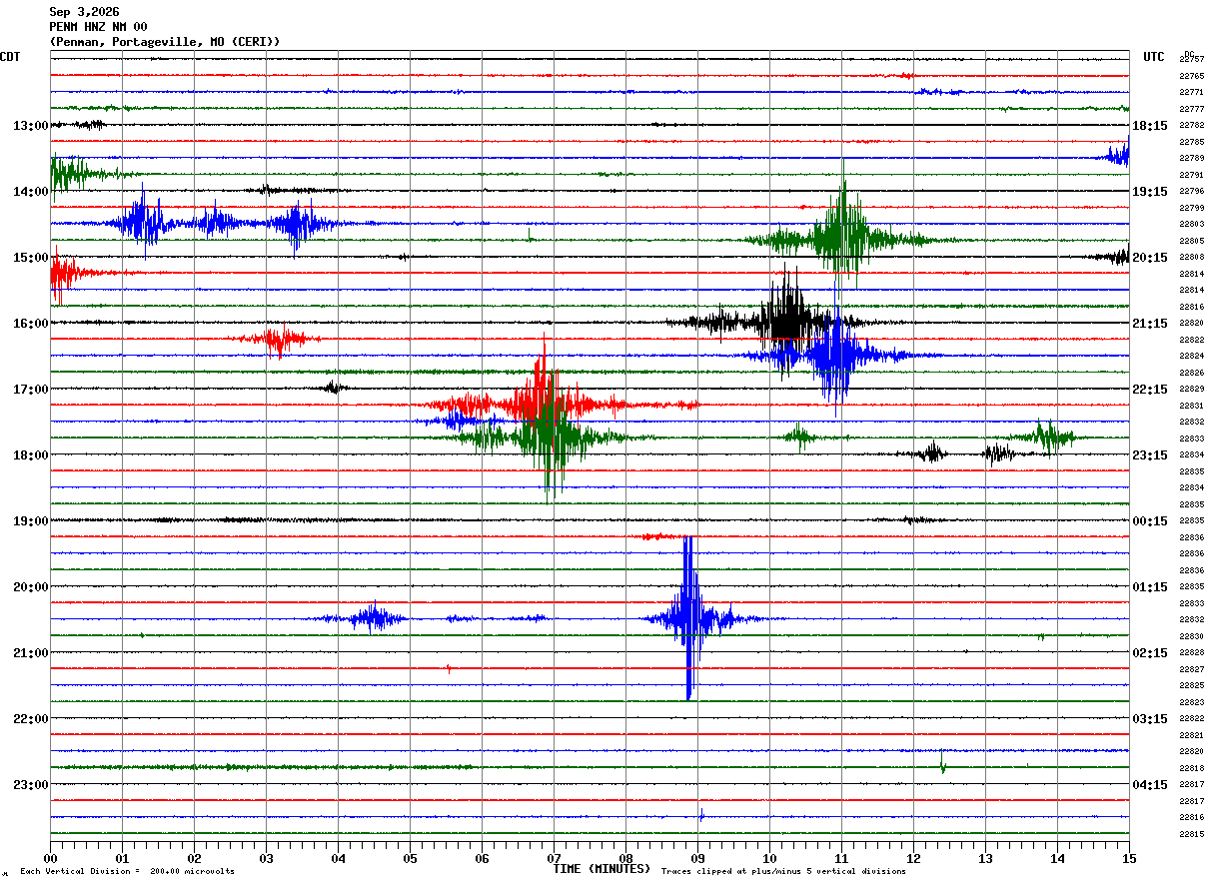This screenshot has width=1209, height=885.
Task: Click the small red burst near minute 3
Action: 277,339
